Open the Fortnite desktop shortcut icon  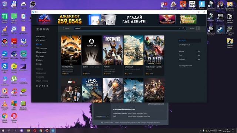tap(201, 5)
